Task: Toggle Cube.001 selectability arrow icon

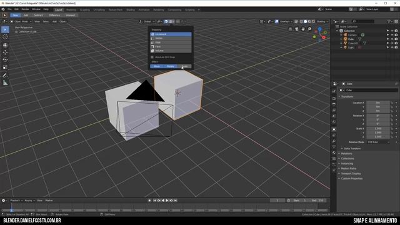Action: (x=387, y=43)
